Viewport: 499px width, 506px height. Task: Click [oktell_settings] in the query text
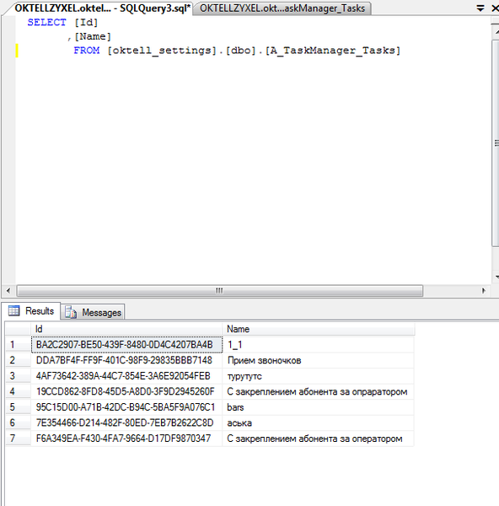[x=162, y=51]
